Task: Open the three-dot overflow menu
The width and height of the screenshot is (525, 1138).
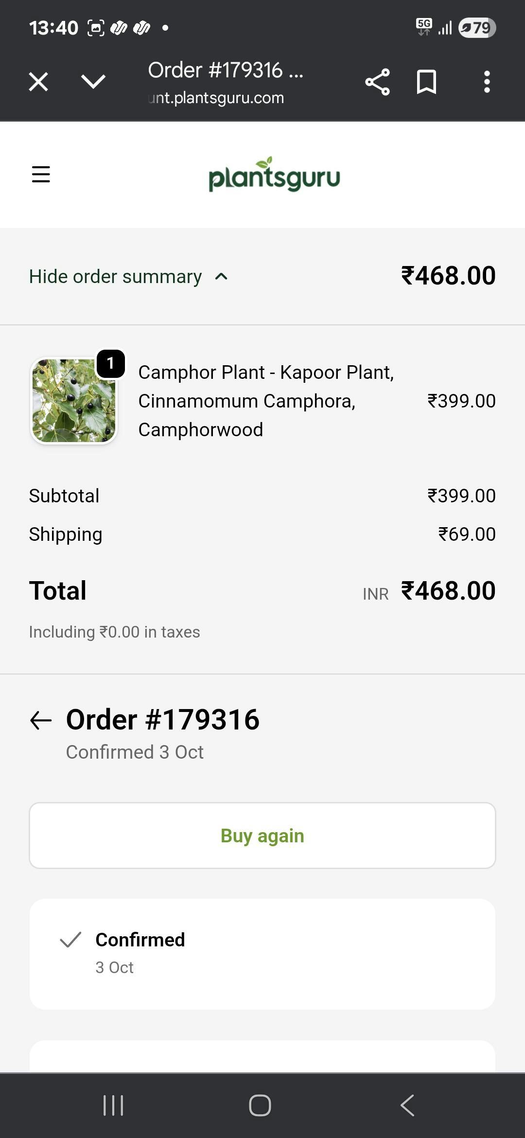Action: [x=487, y=82]
